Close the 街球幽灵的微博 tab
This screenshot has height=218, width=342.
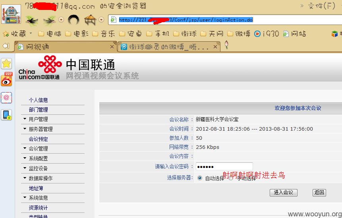tap(215, 46)
